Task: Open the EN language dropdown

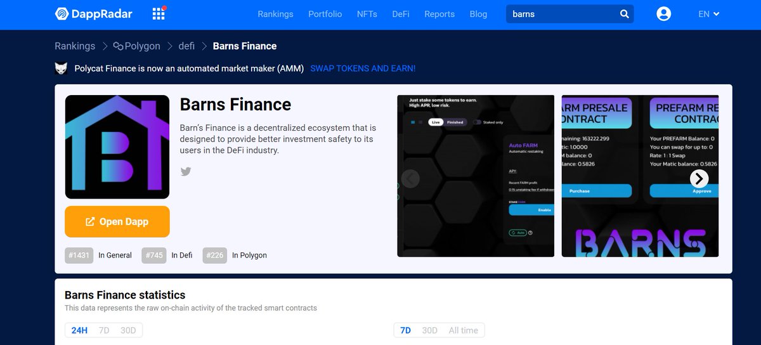Action: [708, 14]
